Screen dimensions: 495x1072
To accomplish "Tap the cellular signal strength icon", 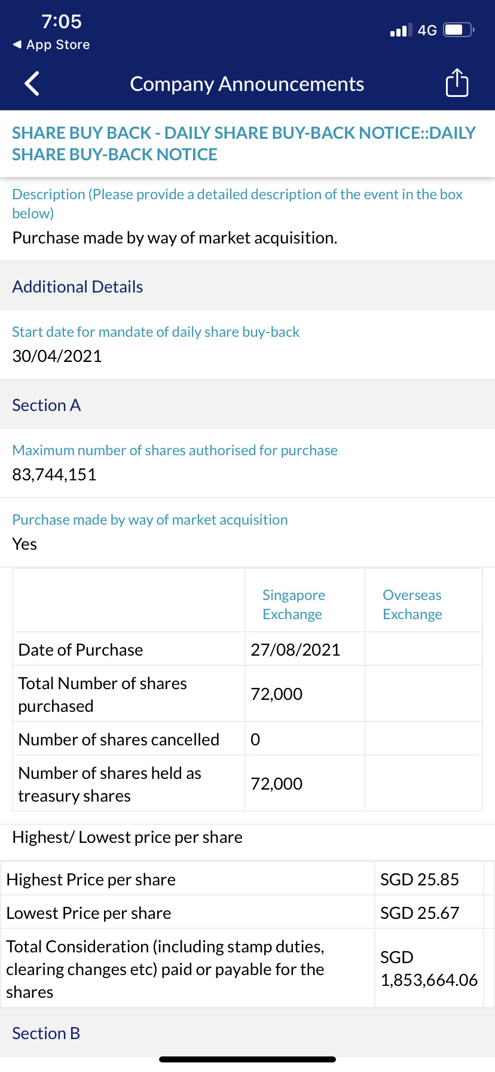I will [x=398, y=30].
